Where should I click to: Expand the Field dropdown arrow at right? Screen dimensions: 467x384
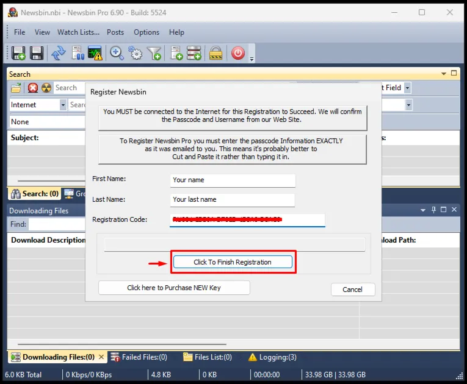click(x=407, y=88)
